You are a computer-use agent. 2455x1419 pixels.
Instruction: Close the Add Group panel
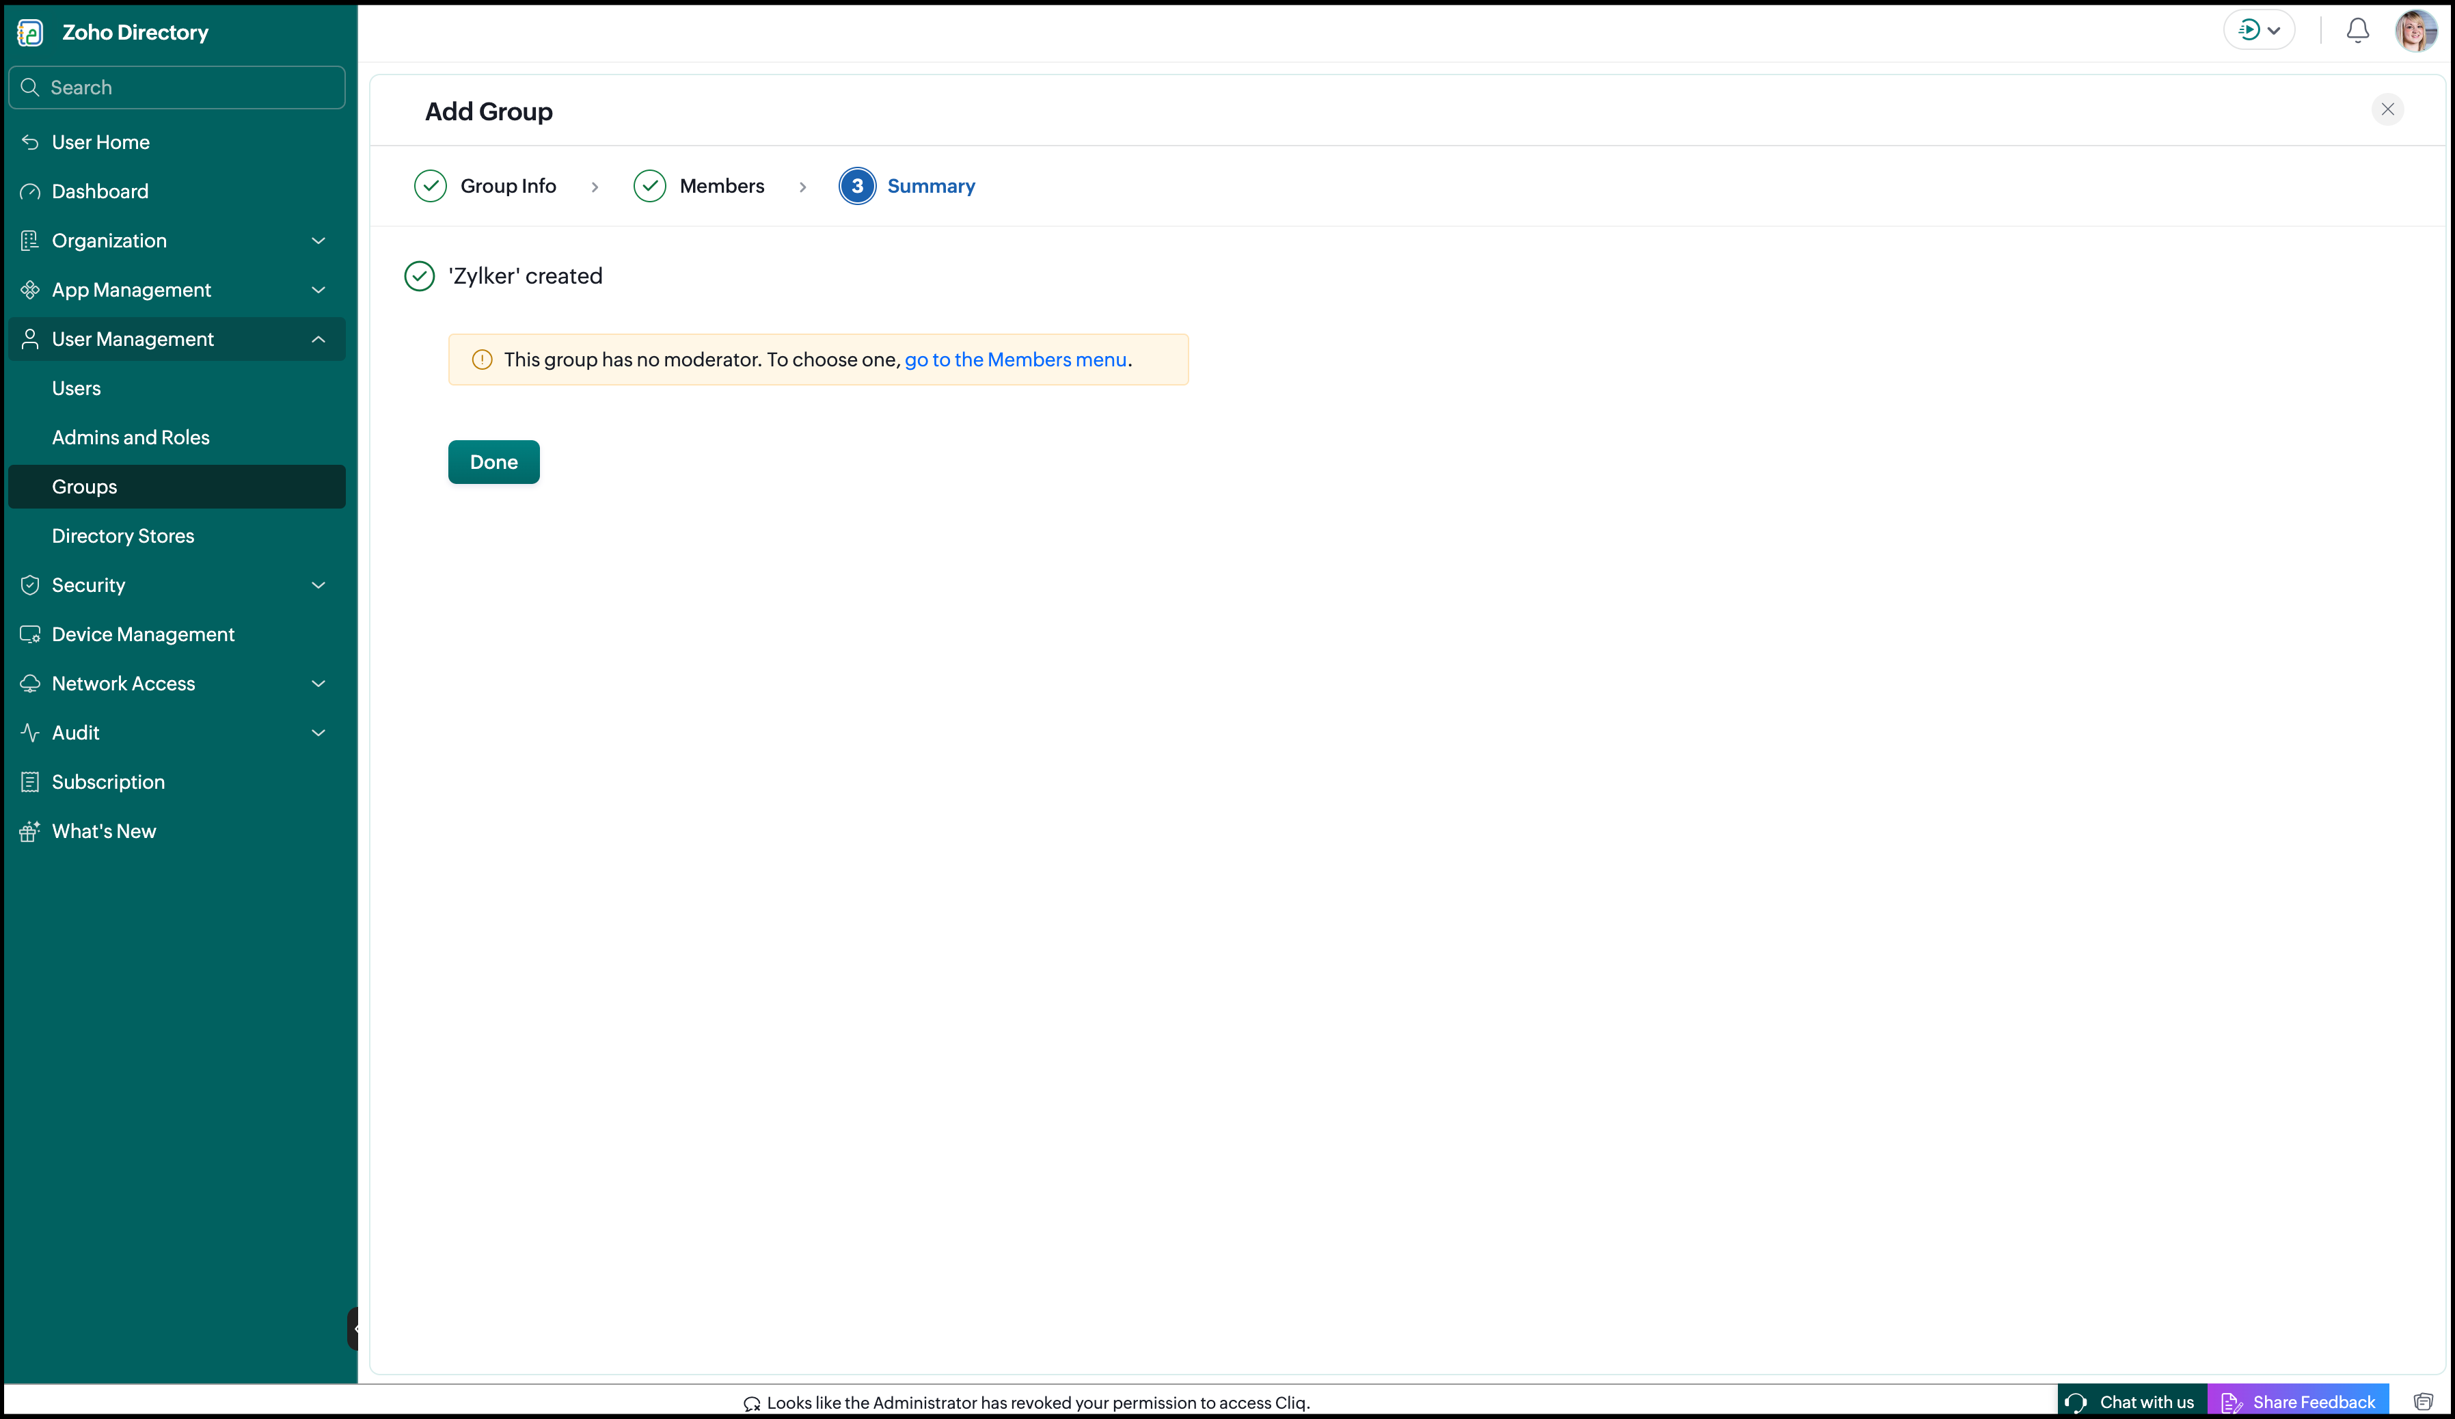tap(2387, 109)
